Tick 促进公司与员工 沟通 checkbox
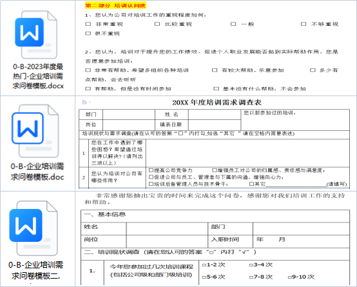Screen dimensions: 357x287 [151, 177]
